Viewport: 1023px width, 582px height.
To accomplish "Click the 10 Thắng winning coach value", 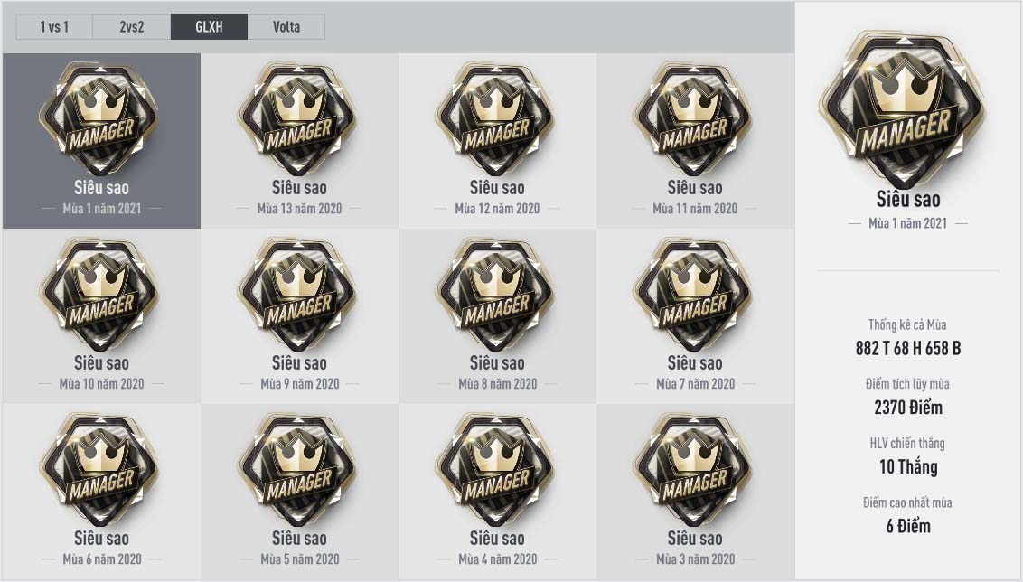I will point(907,467).
